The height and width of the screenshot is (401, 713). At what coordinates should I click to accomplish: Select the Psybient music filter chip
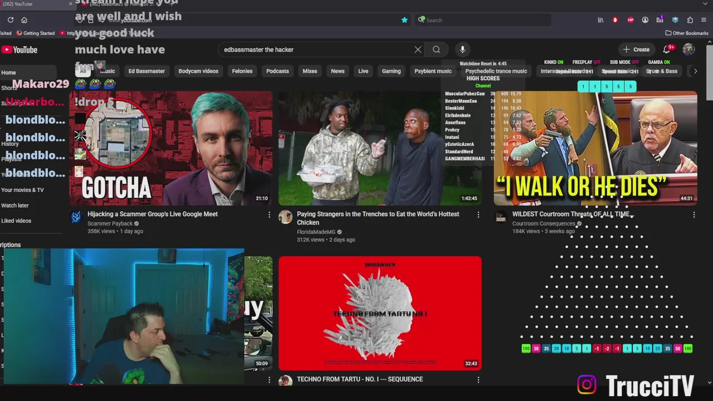[433, 71]
